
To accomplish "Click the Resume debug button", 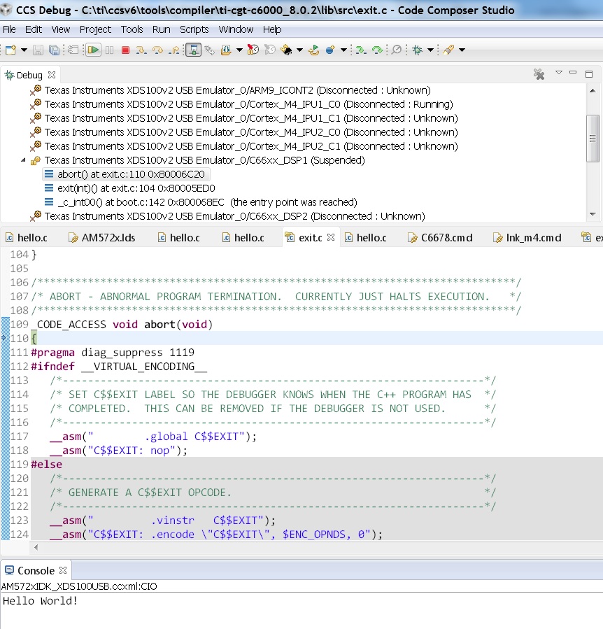I will click(92, 50).
